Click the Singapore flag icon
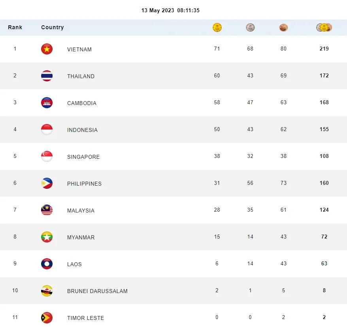This screenshot has width=347, height=327. pyautogui.click(x=47, y=156)
